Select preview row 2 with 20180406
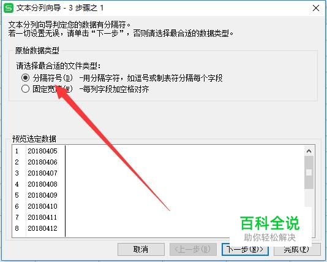 (36, 162)
